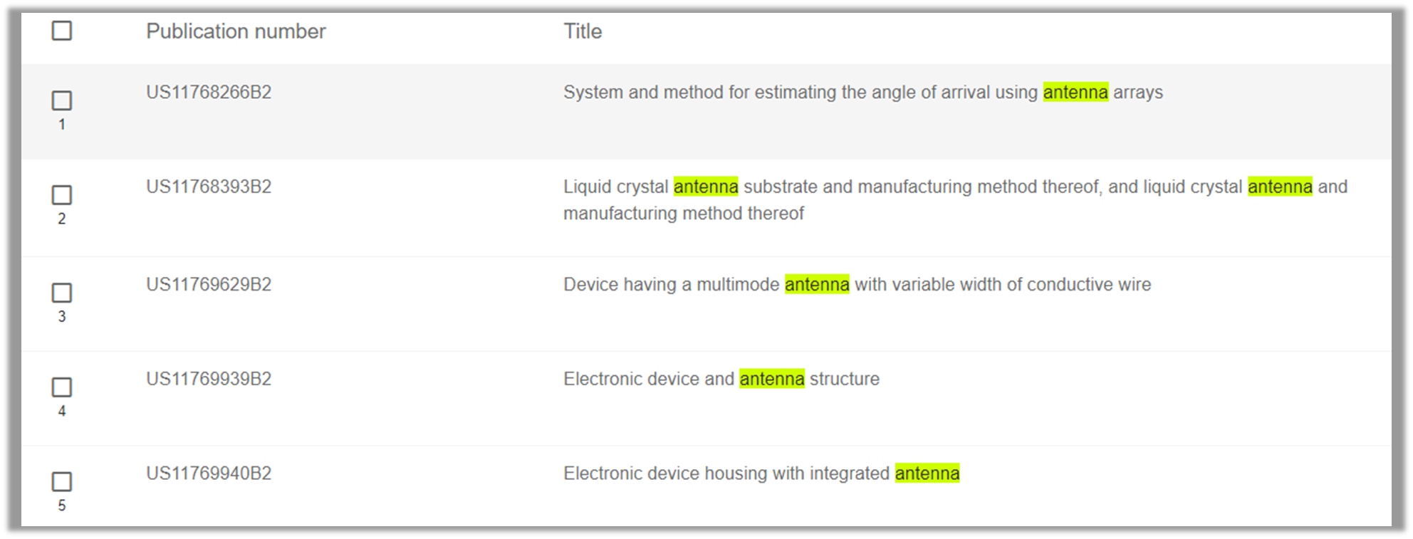Click the Title column header
This screenshot has height=539, width=1413.
[583, 31]
